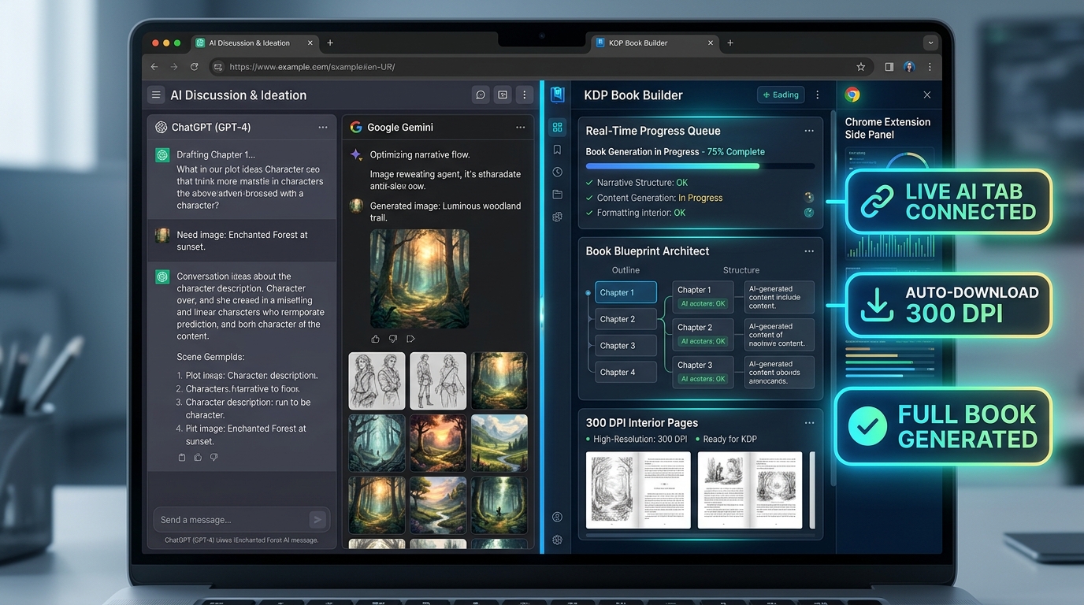Open the vertical dots menu beside Eading button

pos(818,95)
